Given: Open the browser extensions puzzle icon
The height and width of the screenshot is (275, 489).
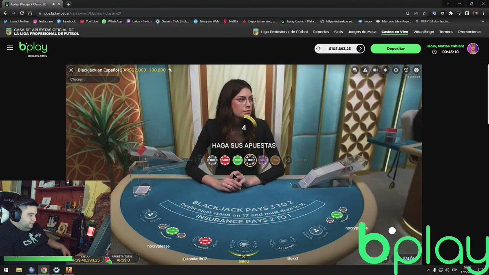Looking at the screenshot, I should (451, 13).
